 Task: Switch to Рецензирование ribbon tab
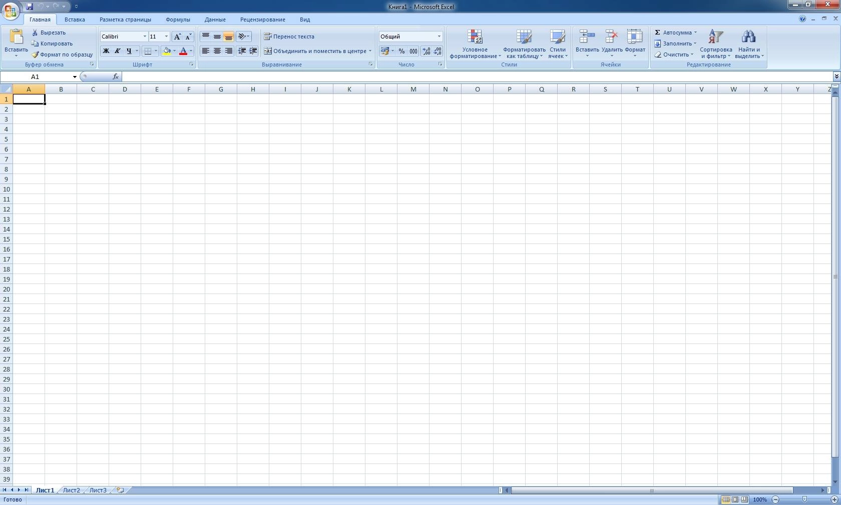tap(263, 19)
